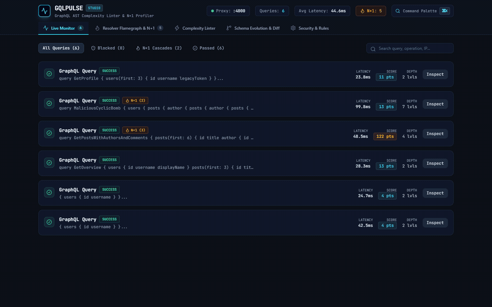The width and height of the screenshot is (492, 307).
Task: Inspect the MaliciousCyclicBomb query
Action: click(x=435, y=104)
